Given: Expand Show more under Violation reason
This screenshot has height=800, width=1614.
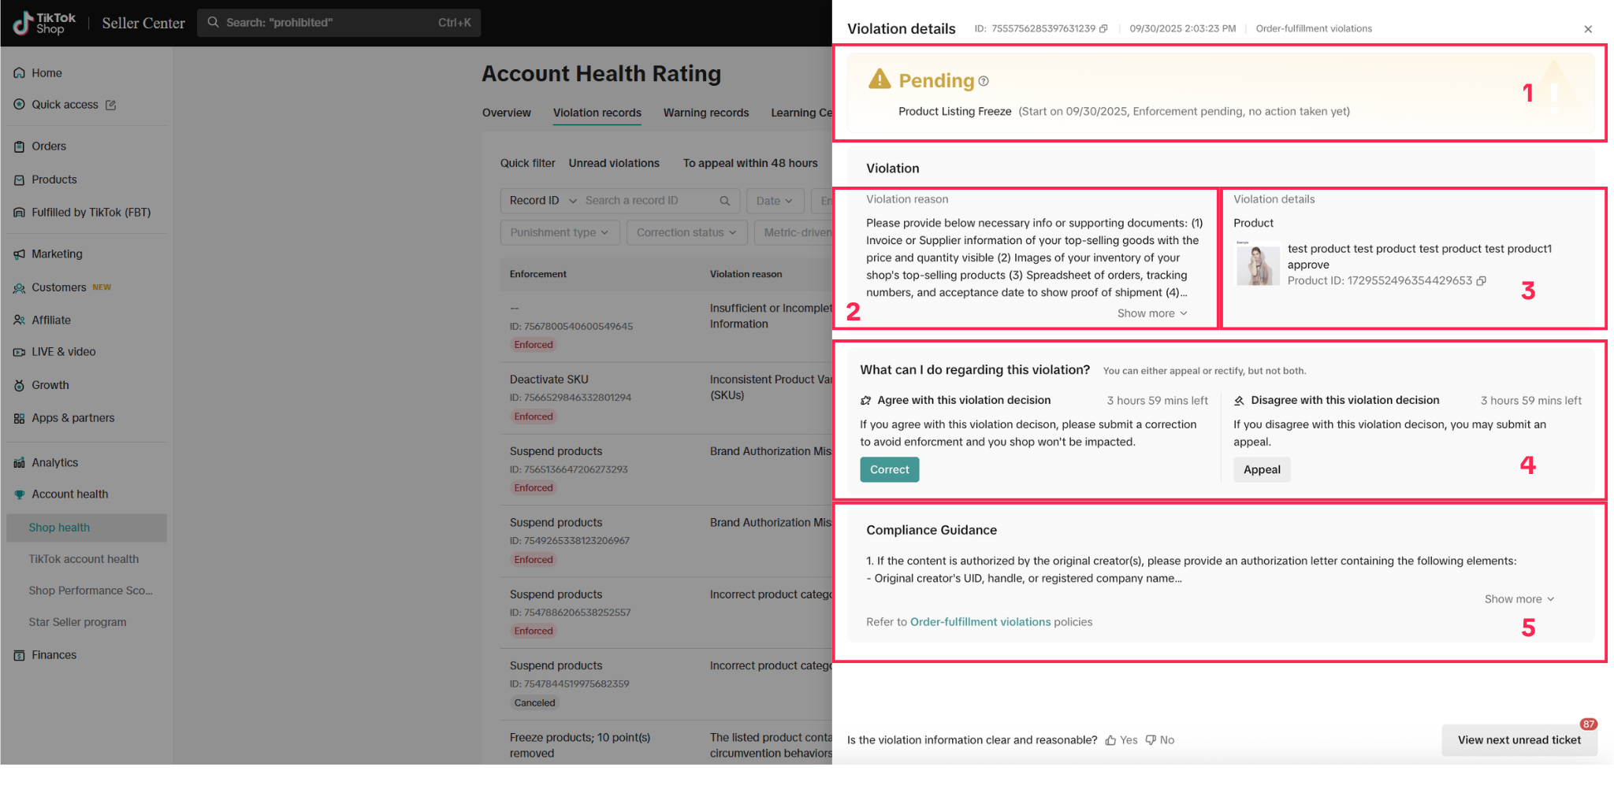Looking at the screenshot, I should click(x=1152, y=313).
